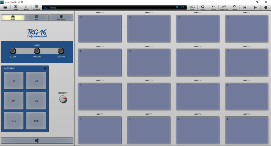Viewport: 271px width, 146px height.
Task: Open the Mixer view
Action: (x=26, y=7)
